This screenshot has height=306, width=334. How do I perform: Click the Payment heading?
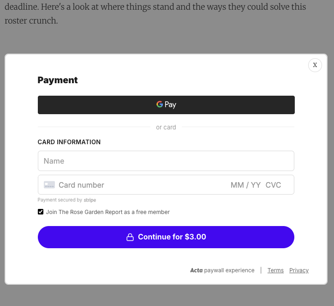click(x=58, y=80)
